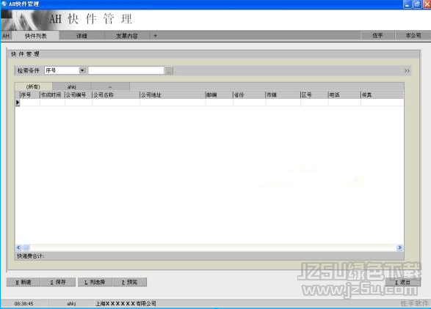Select the ahkj filter tab
Screen dimensions: 431x309
(72, 86)
